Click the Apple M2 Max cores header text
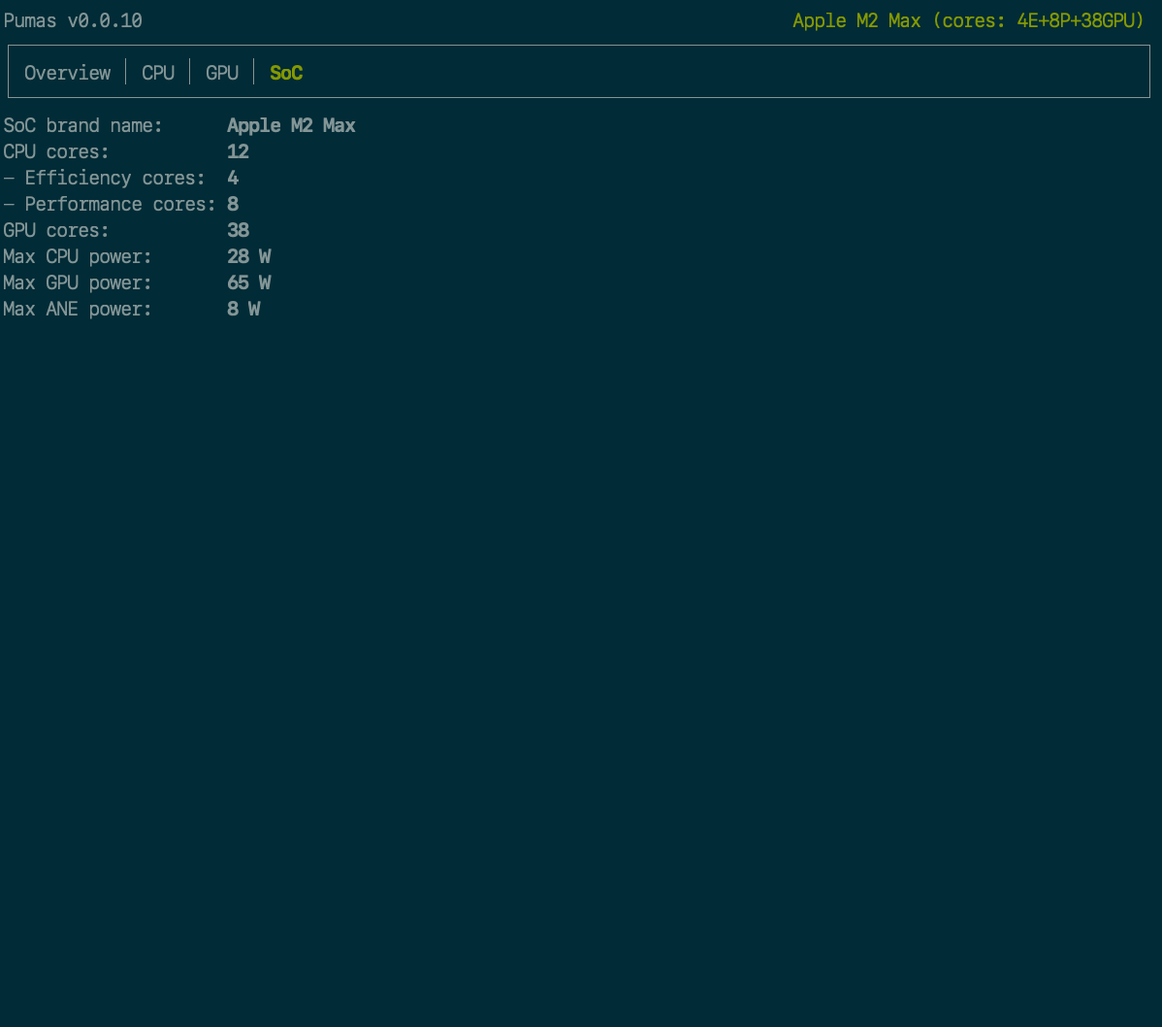Viewport: 1162px width, 1027px height. coord(968,20)
